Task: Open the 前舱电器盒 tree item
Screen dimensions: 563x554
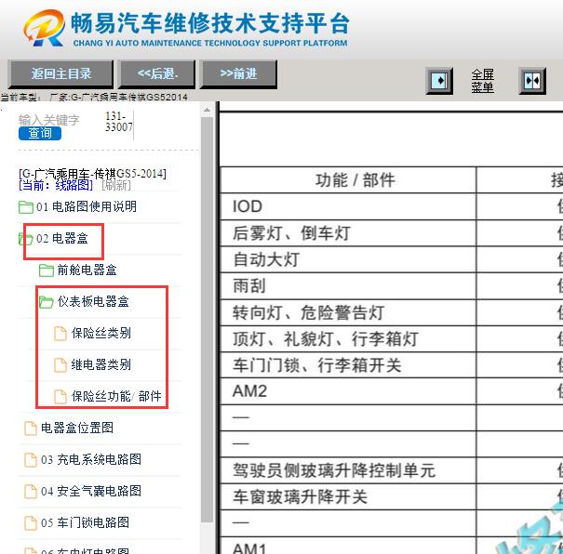Action: 87,270
